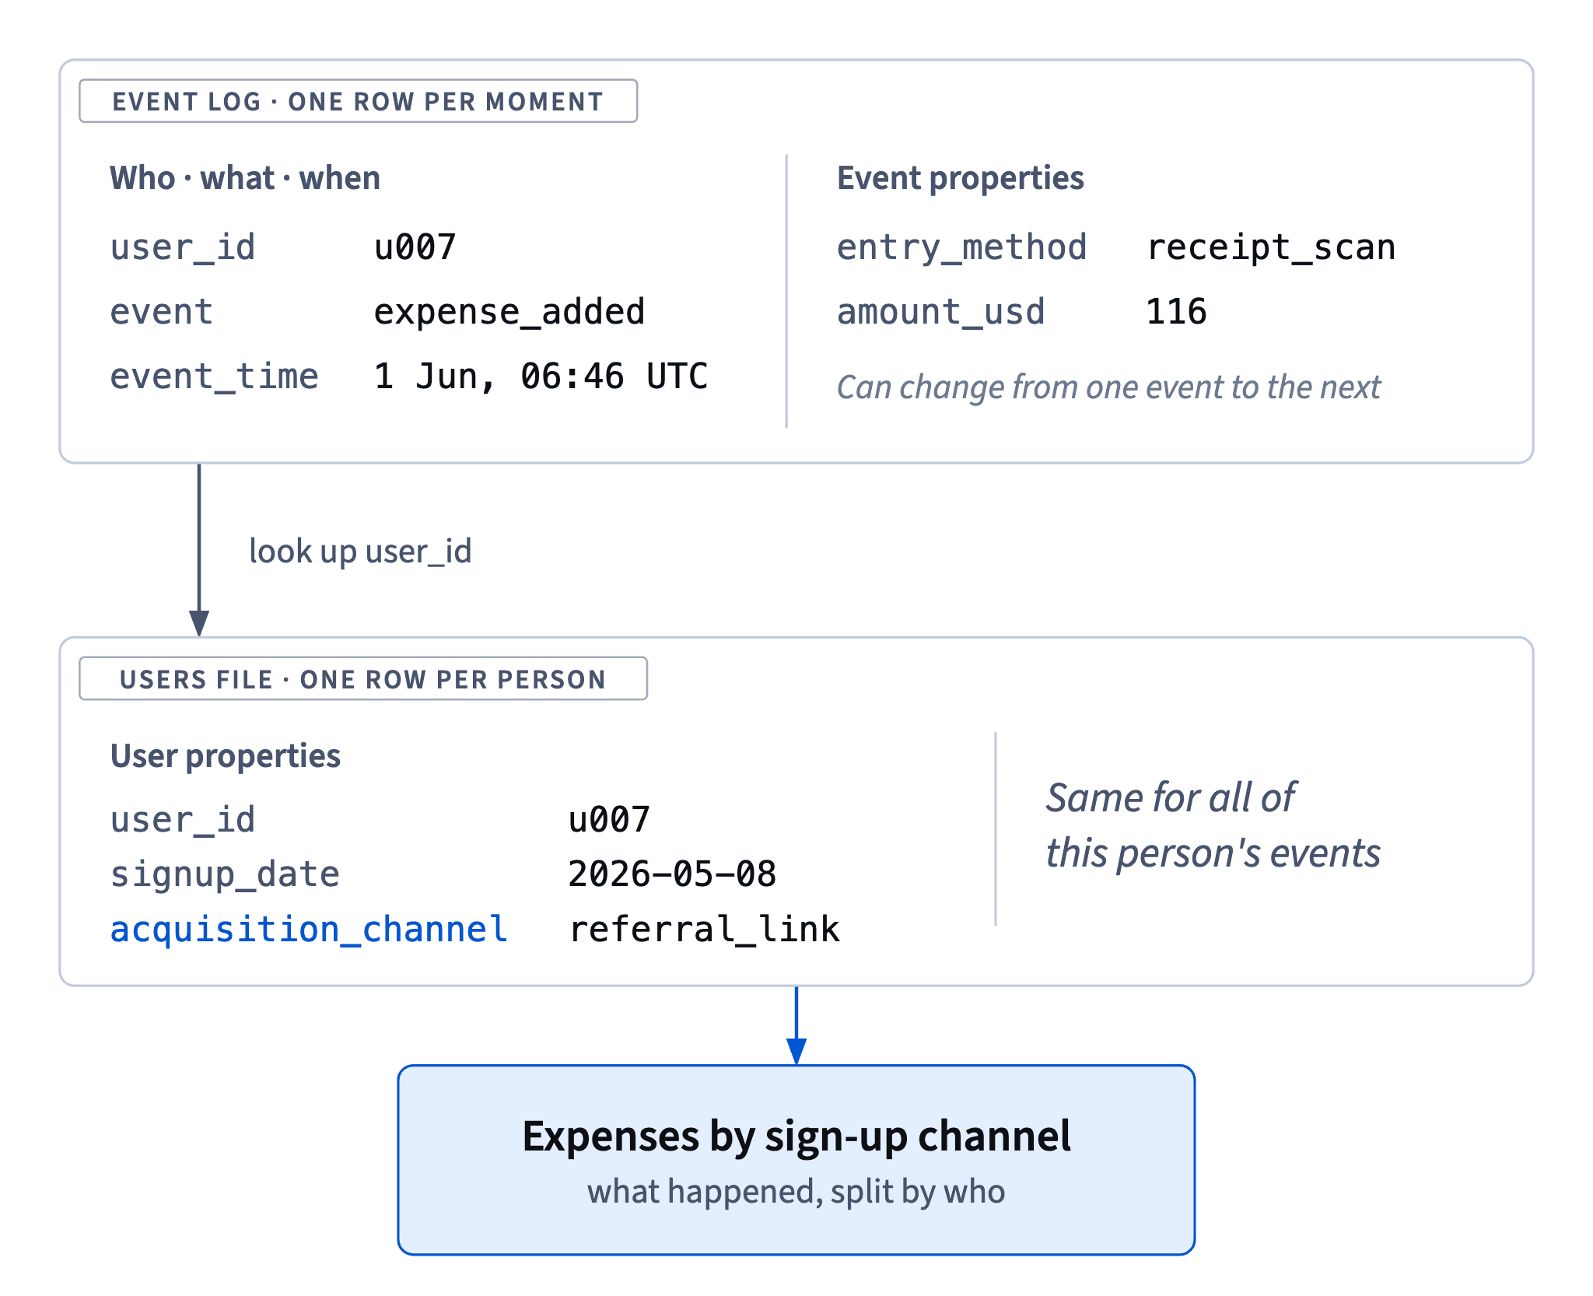
Task: Click the users file user_id value 'u007'
Action: (609, 820)
